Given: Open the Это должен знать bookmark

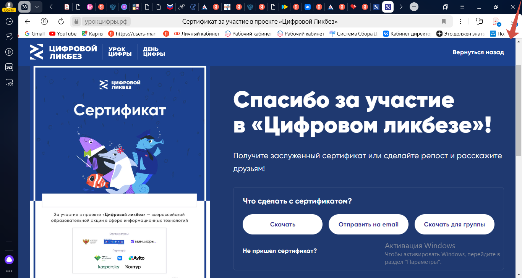Looking at the screenshot, I should click(x=460, y=34).
